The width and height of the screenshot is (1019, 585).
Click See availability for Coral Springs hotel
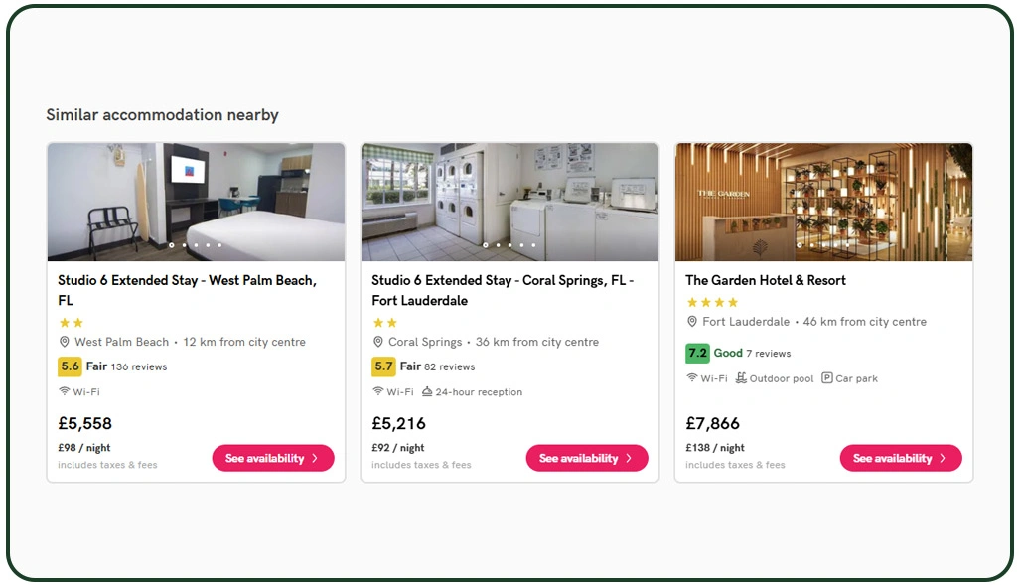(586, 458)
